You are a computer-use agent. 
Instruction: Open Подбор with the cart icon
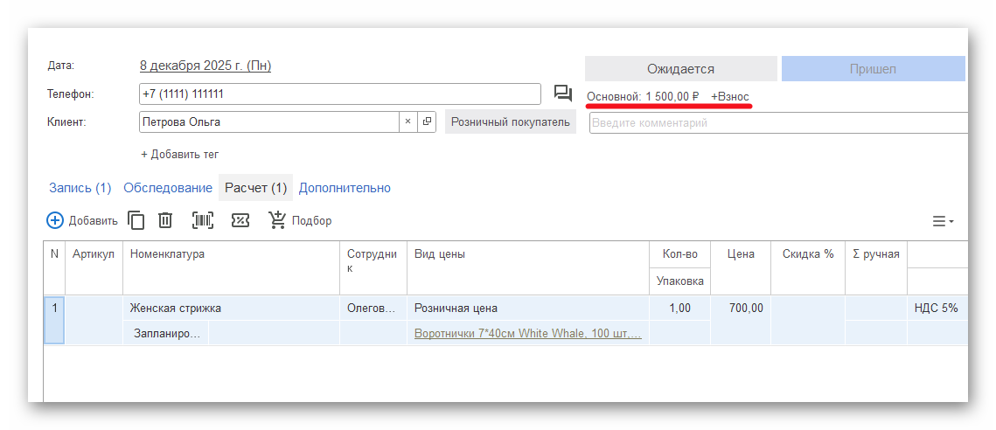278,220
